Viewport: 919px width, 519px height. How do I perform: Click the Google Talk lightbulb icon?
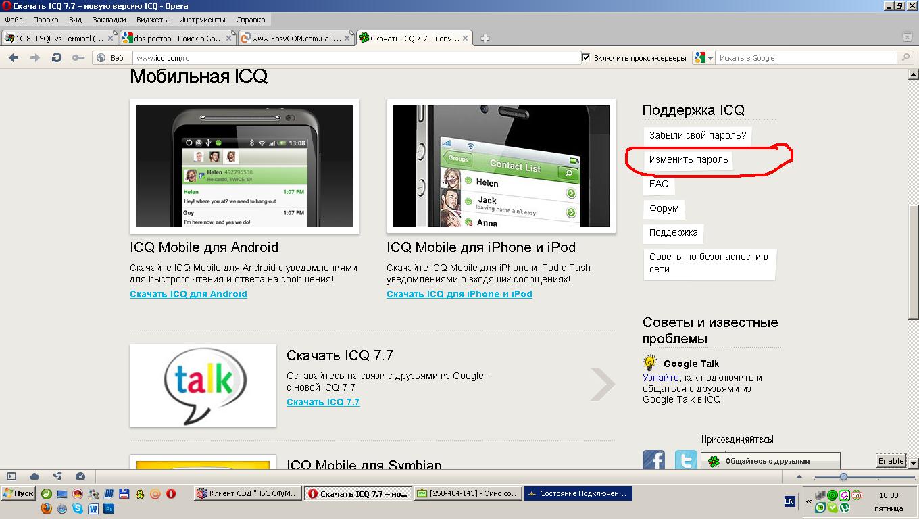[x=649, y=363]
